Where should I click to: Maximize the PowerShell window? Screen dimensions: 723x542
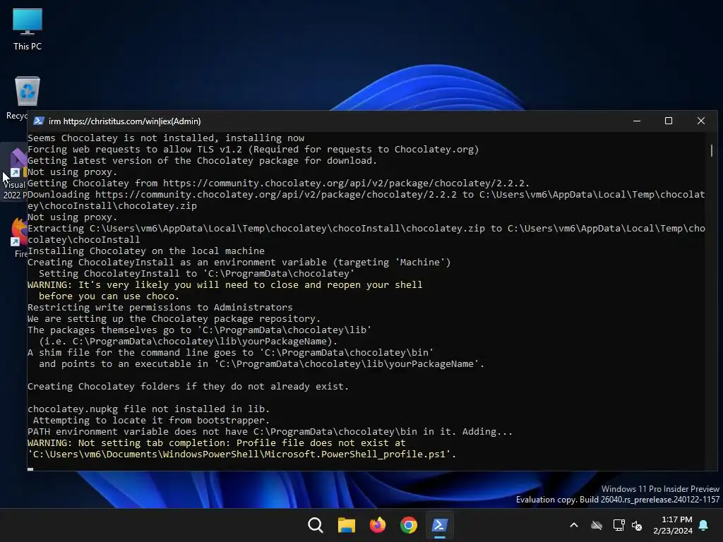pyautogui.click(x=669, y=121)
